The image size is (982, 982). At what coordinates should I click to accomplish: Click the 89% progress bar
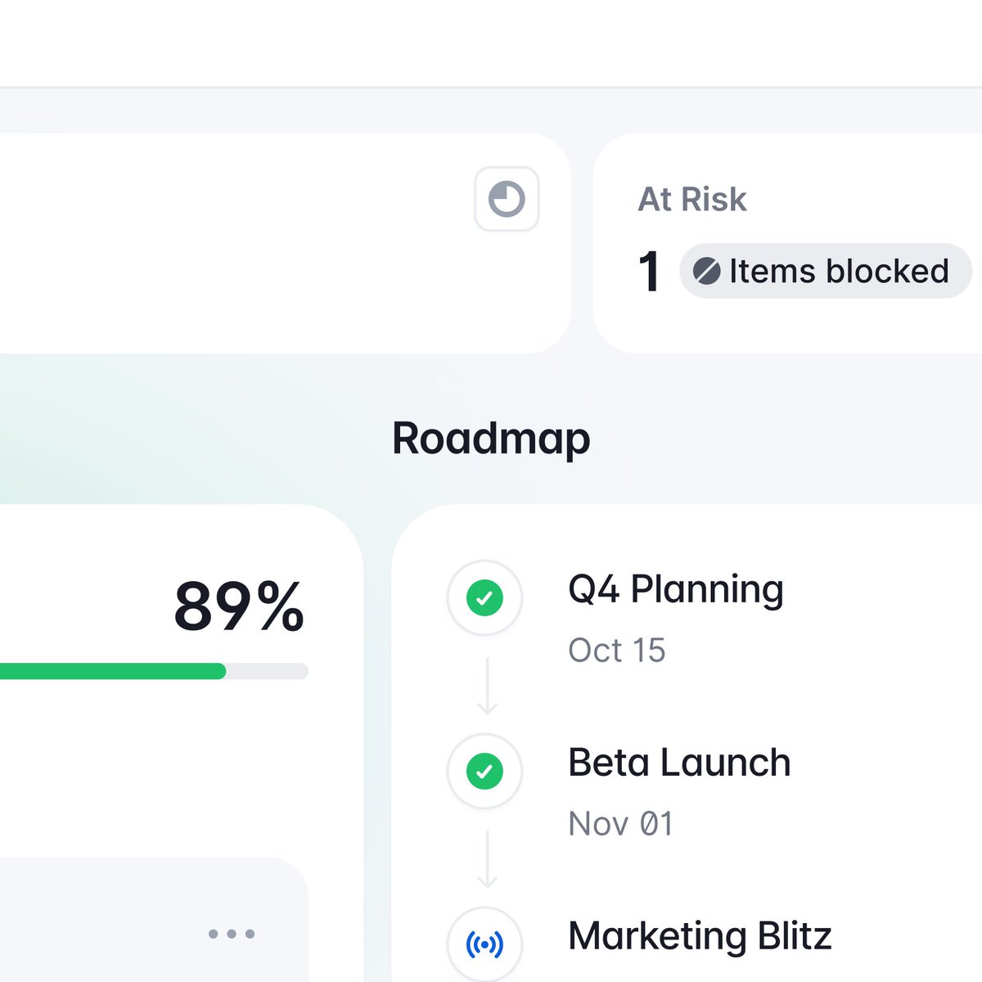click(x=154, y=671)
